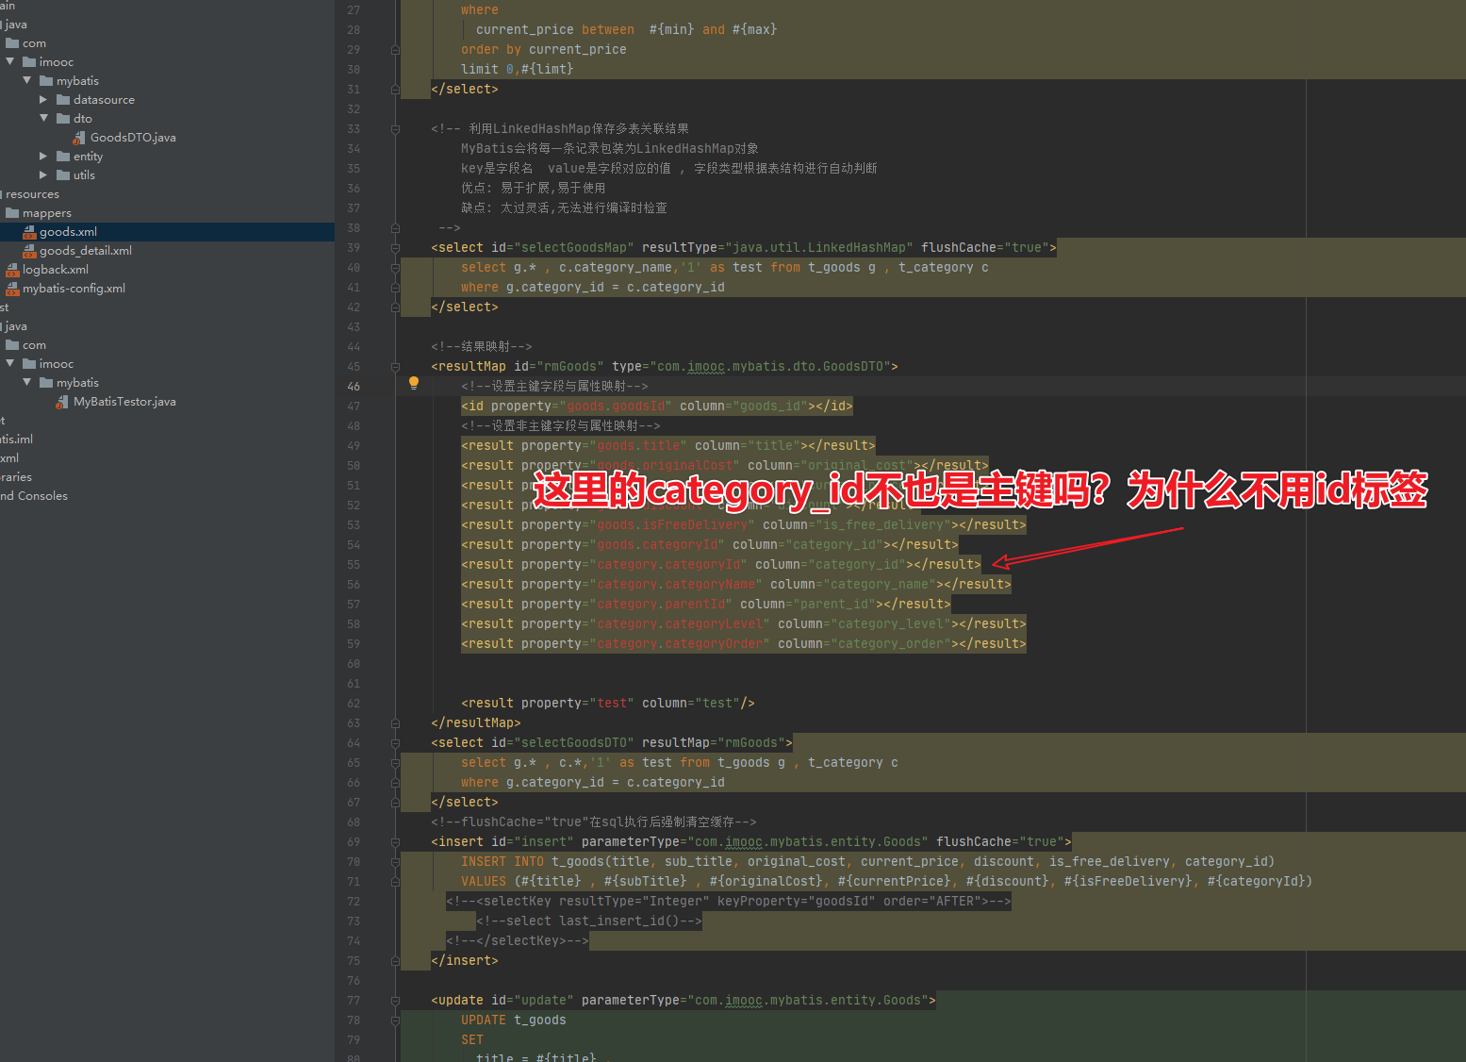Select the resources folder in tree
The image size is (1466, 1062).
coord(32,194)
